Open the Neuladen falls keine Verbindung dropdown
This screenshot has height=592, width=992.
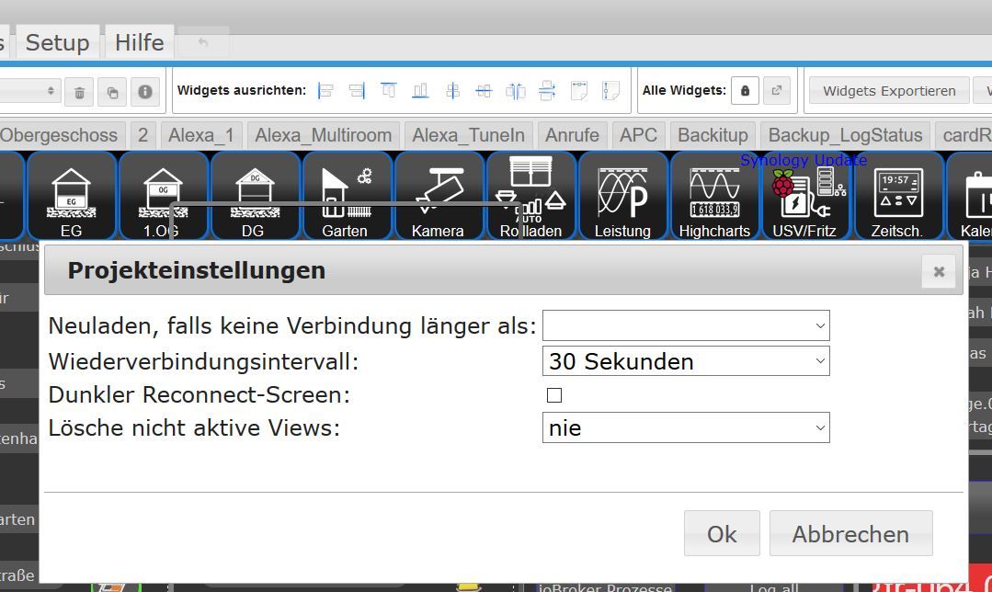[x=686, y=325]
